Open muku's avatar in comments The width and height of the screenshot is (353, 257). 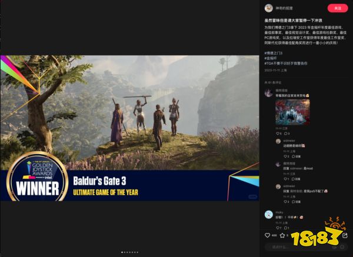[269, 215]
